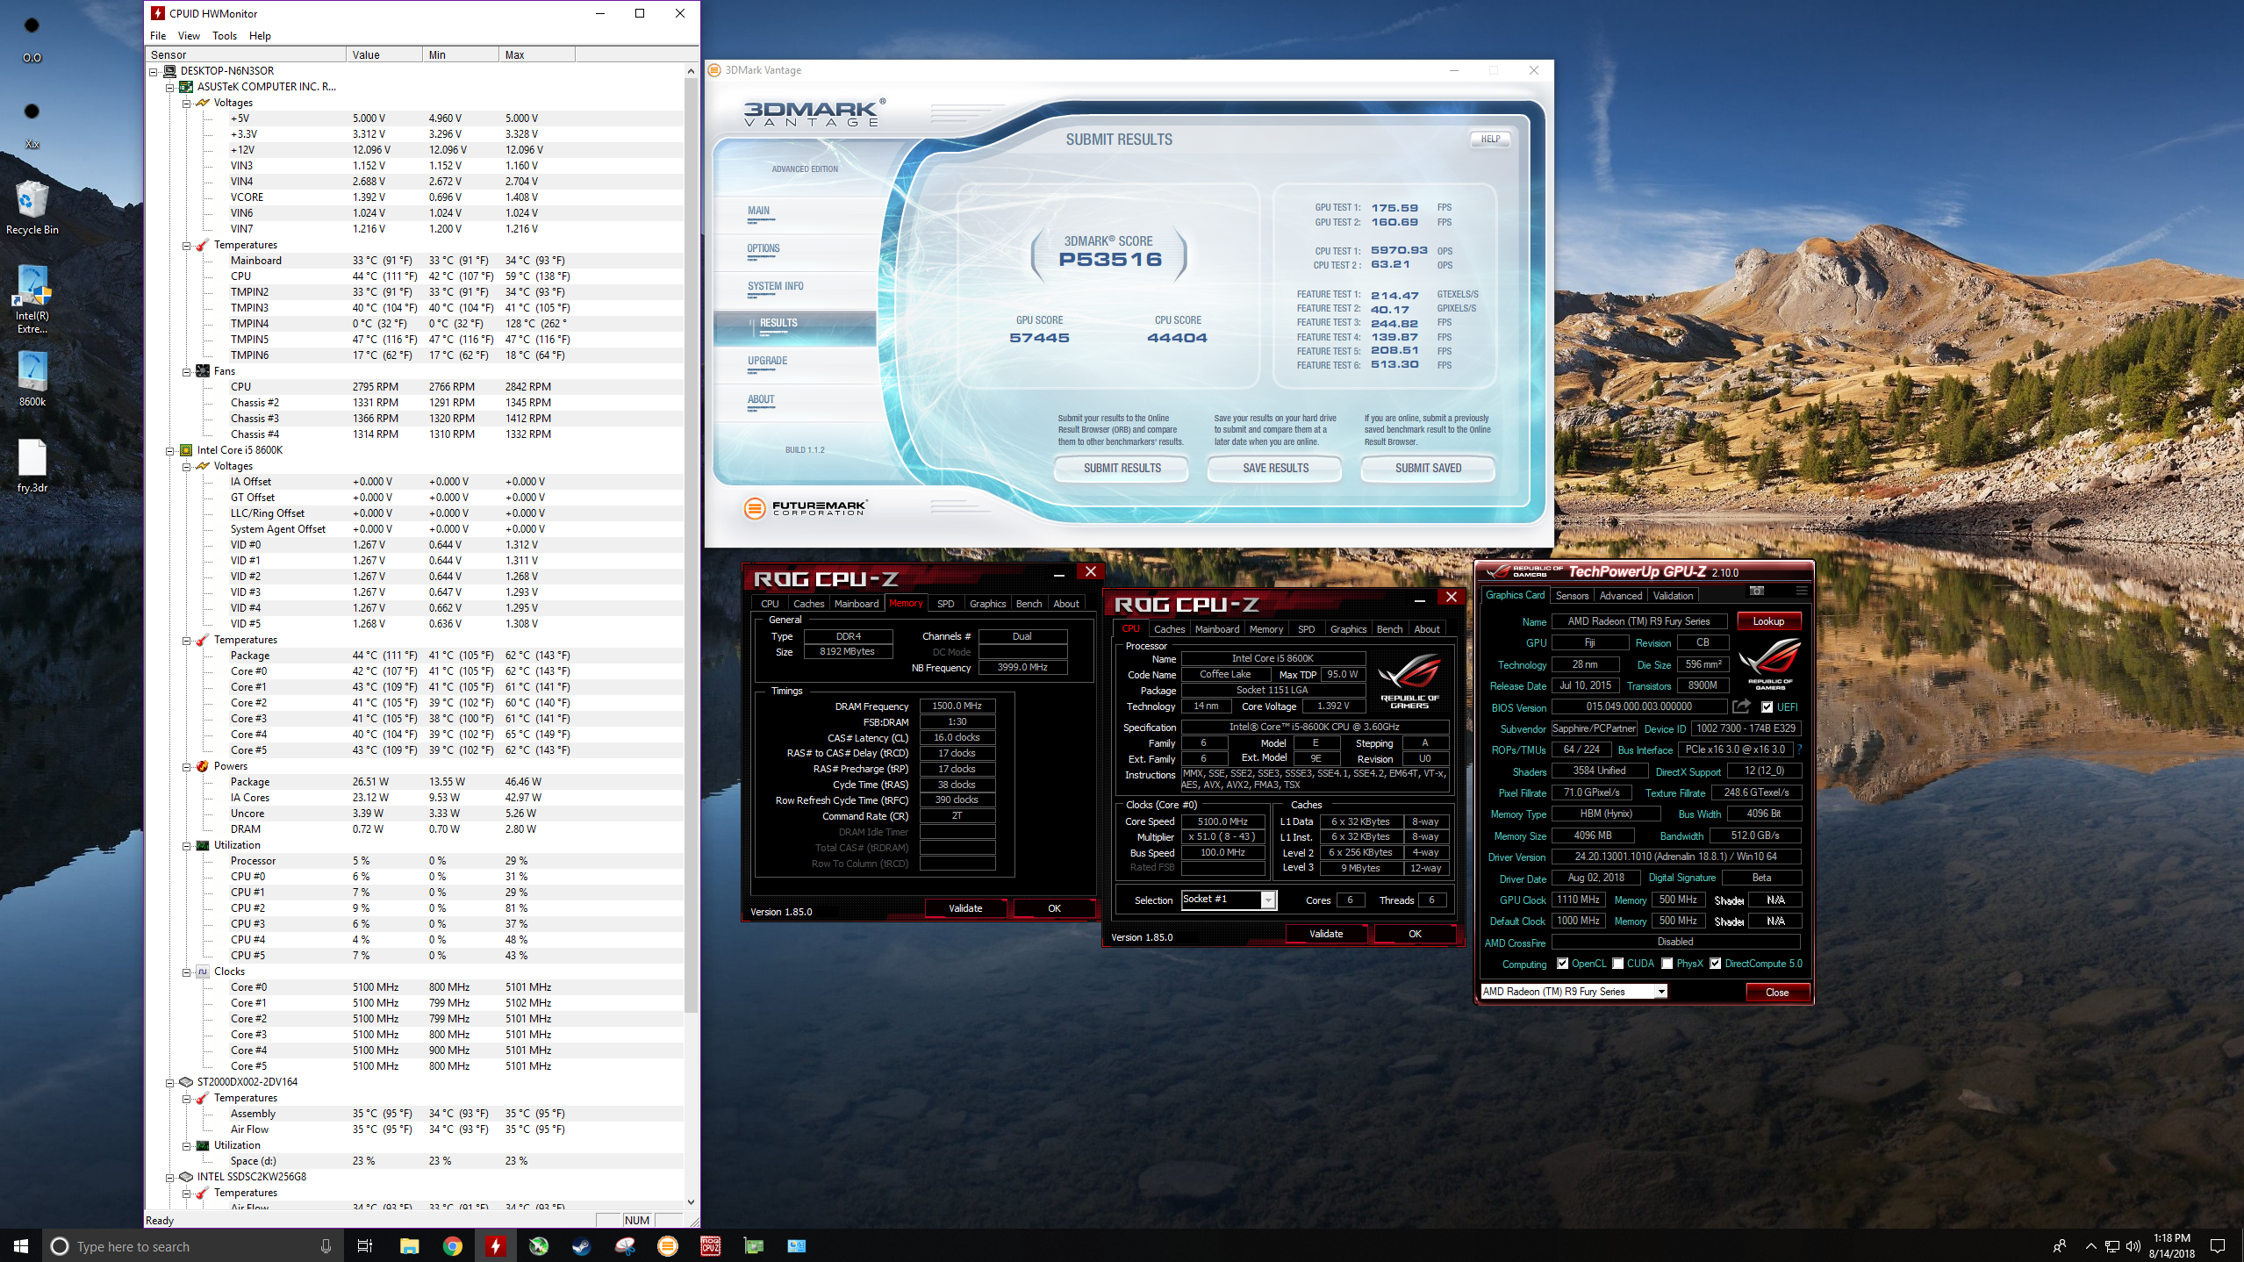
Task: Open the Socket #1 selection dropdown in CPU-Z
Action: [x=1267, y=900]
